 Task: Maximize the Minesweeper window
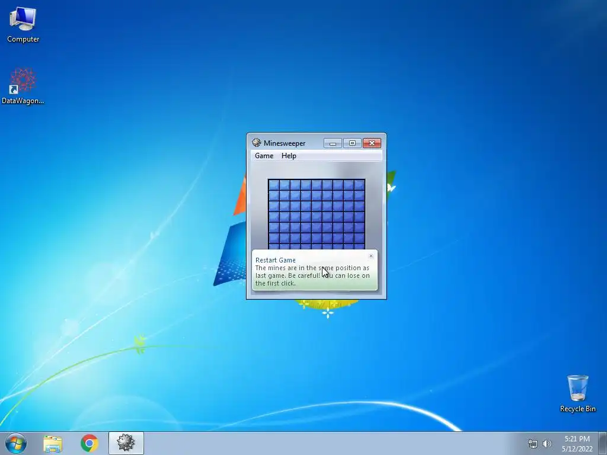352,143
